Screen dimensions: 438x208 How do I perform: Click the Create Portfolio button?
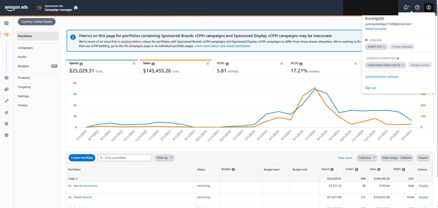tap(81, 158)
